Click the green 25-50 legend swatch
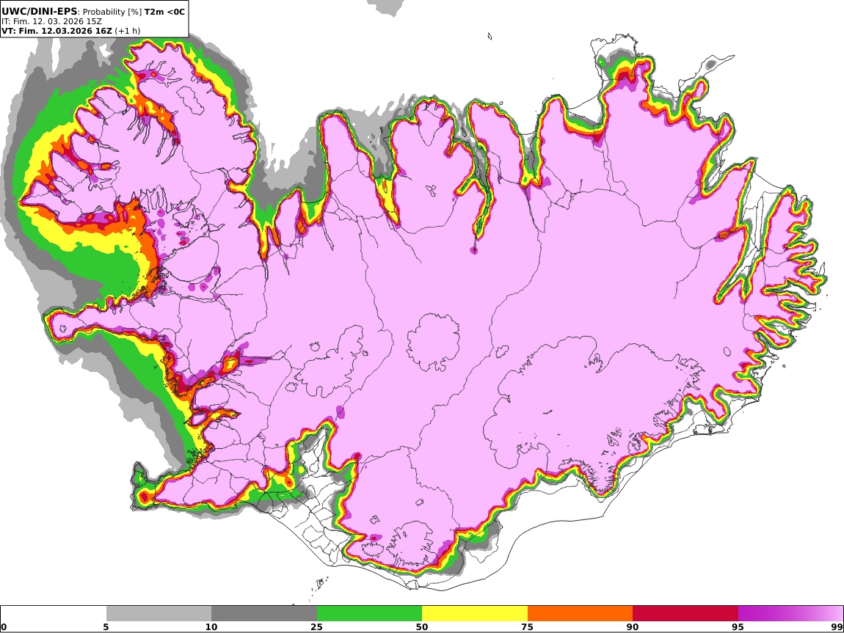This screenshot has width=844, height=633. (369, 613)
